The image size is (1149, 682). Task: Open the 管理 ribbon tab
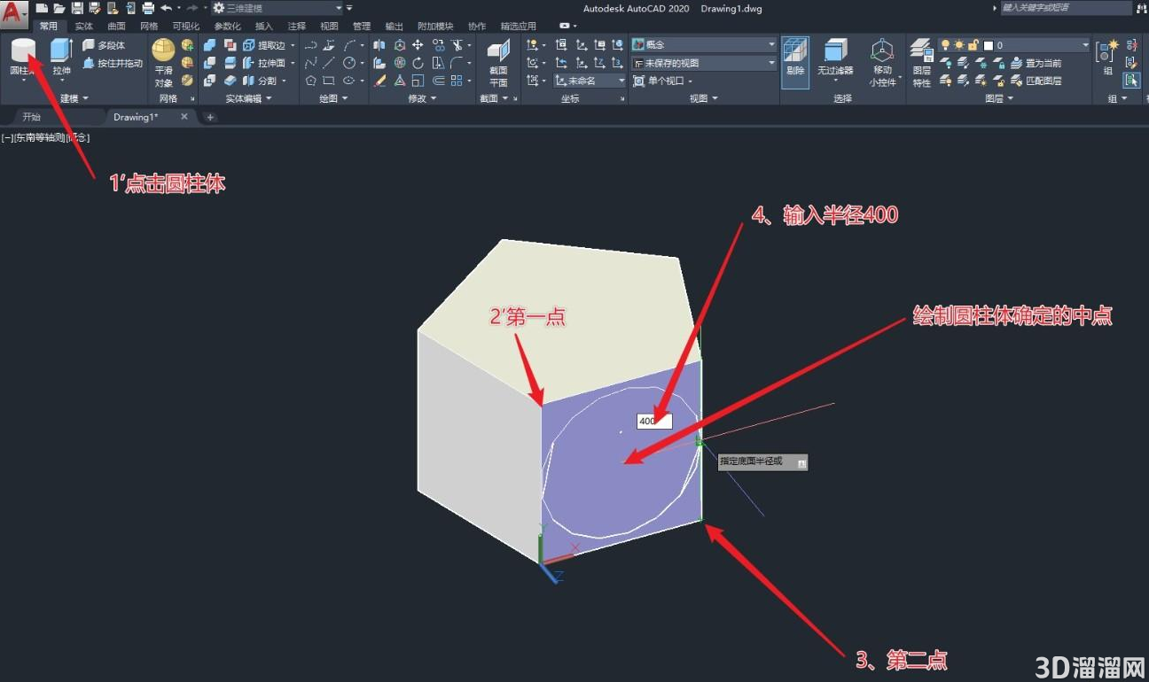click(362, 27)
